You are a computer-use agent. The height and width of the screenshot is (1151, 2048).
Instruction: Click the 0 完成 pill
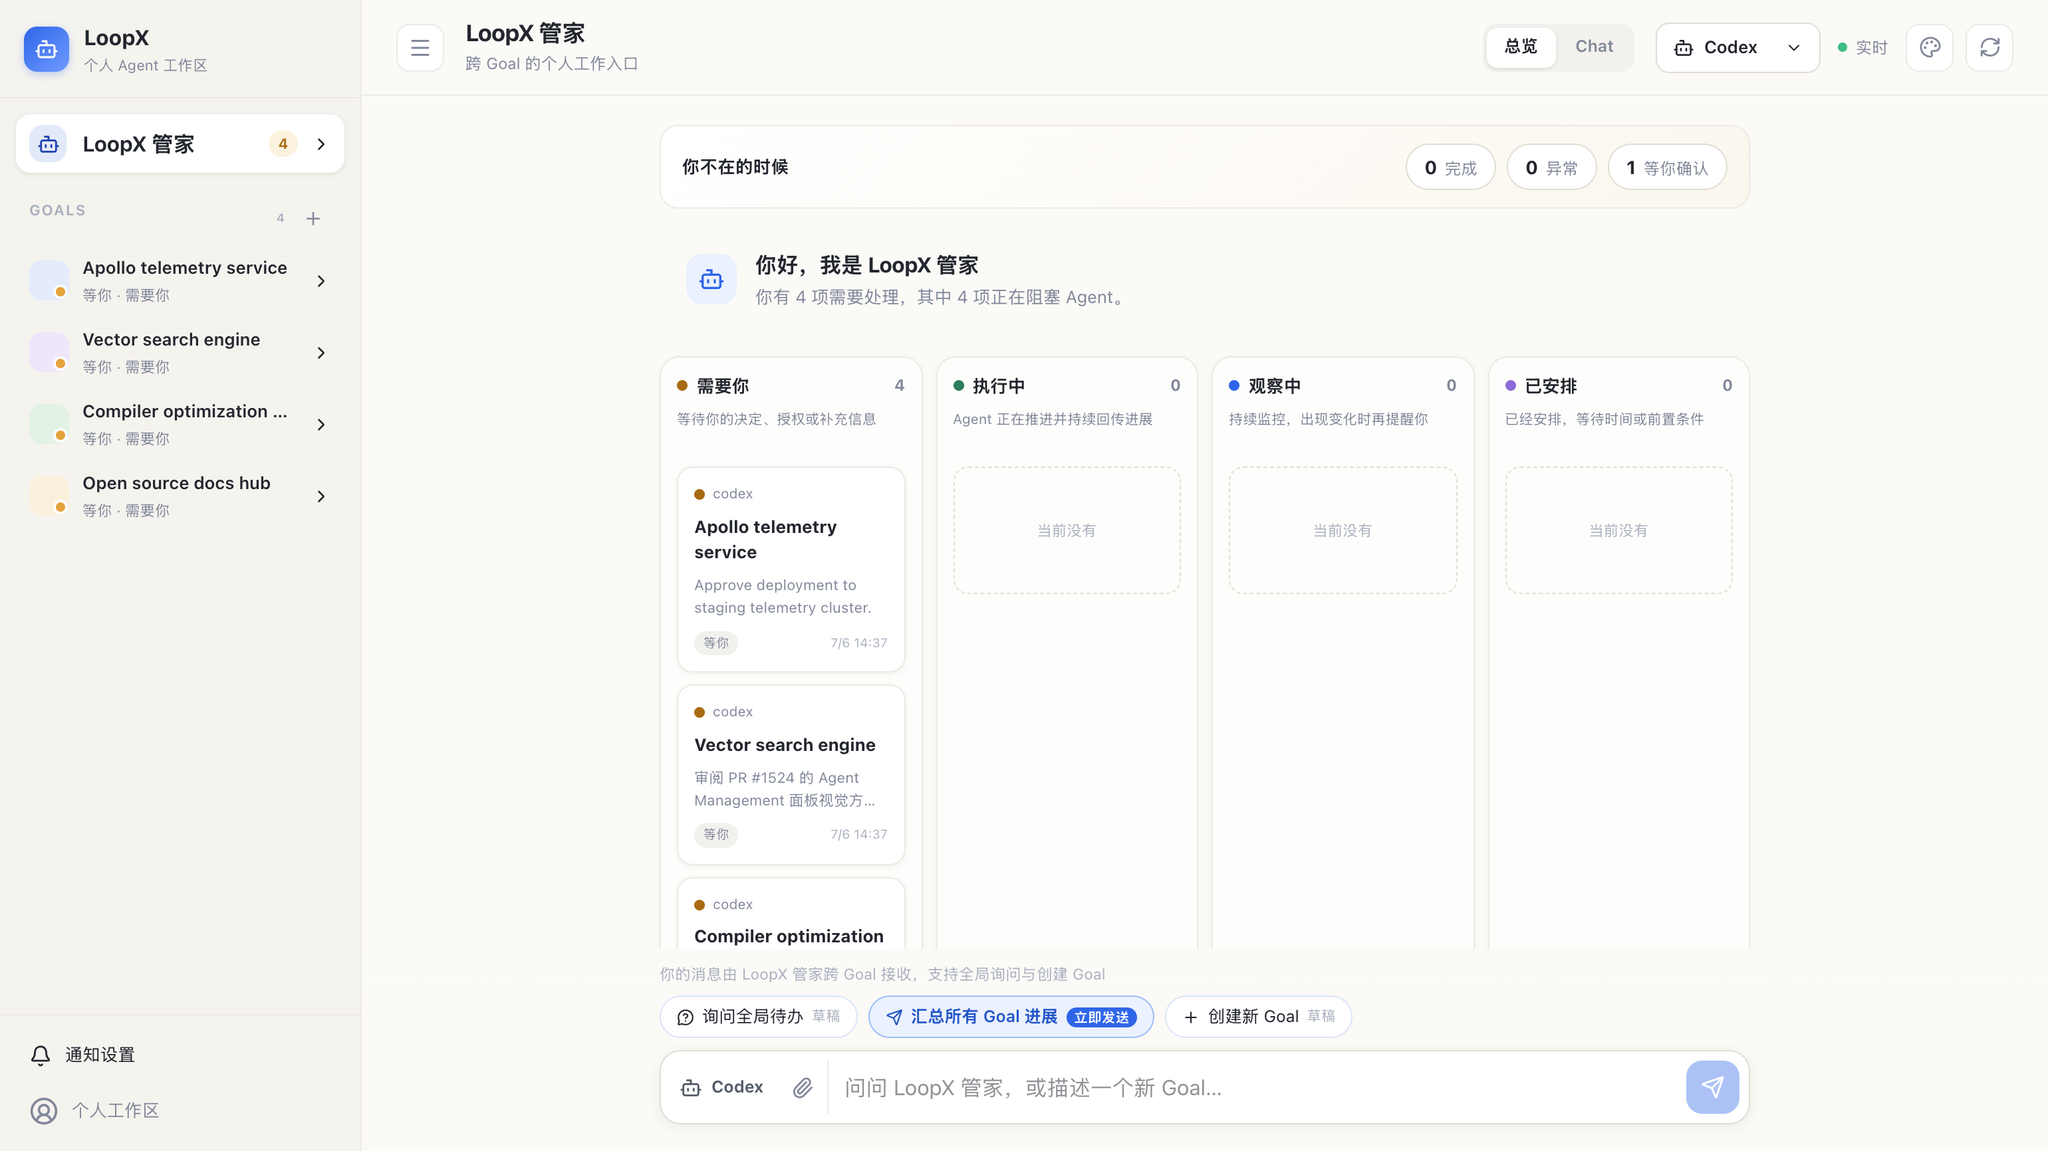(1450, 167)
